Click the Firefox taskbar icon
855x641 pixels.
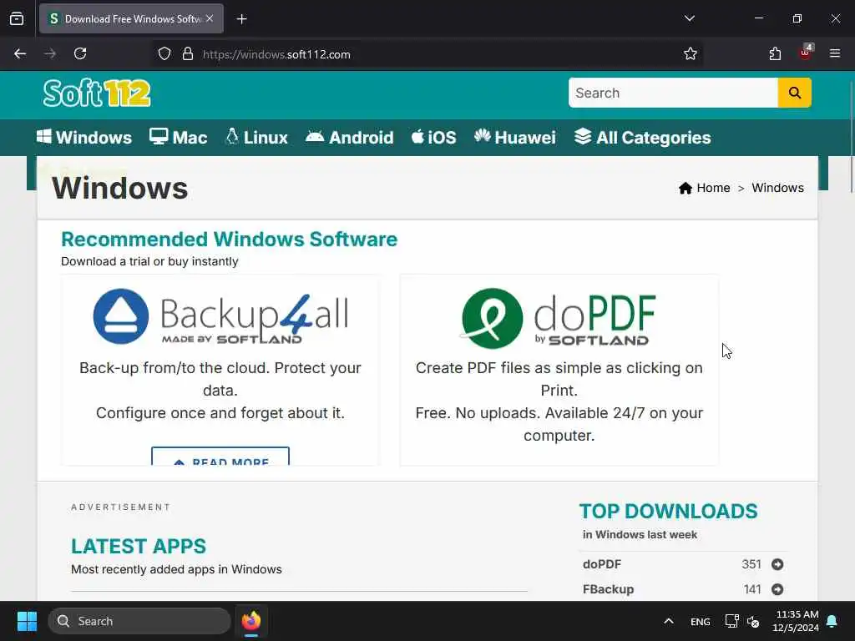pos(250,621)
